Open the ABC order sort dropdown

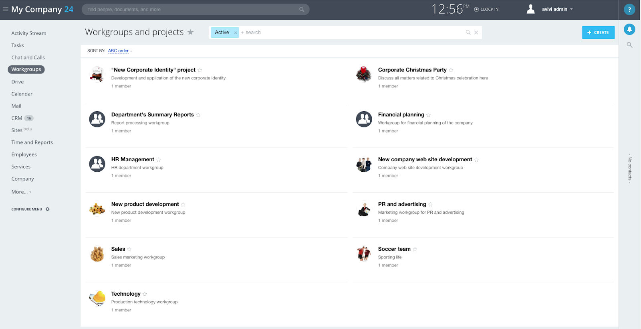(x=120, y=51)
